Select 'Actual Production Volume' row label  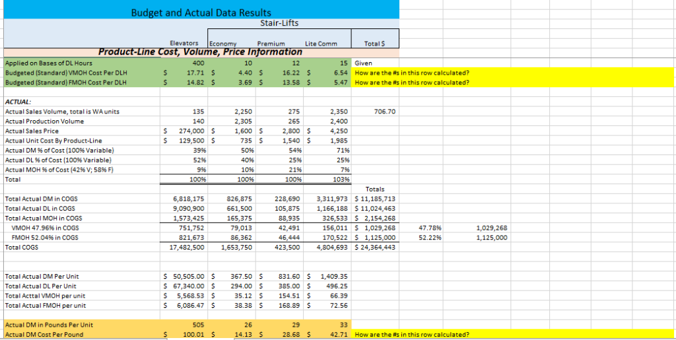click(44, 121)
